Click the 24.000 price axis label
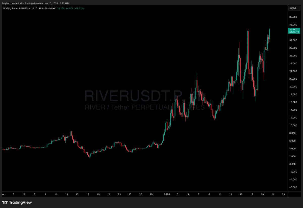The width and height of the screenshot is (303, 208). point(293,71)
